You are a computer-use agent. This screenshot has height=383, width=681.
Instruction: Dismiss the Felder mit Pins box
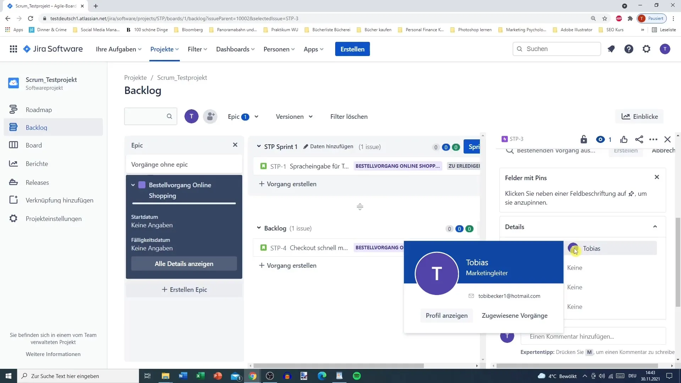point(657,177)
